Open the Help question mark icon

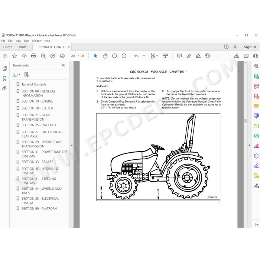(226, 47)
